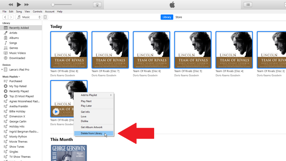
Task: Open the Music media type dropdown
Action: click(28, 17)
